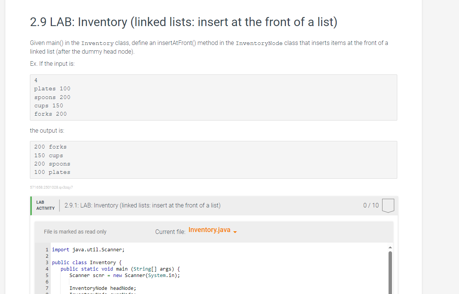This screenshot has height=294, width=459.
Task: Open the Inventory.java current file dropdown
Action: [x=212, y=230]
